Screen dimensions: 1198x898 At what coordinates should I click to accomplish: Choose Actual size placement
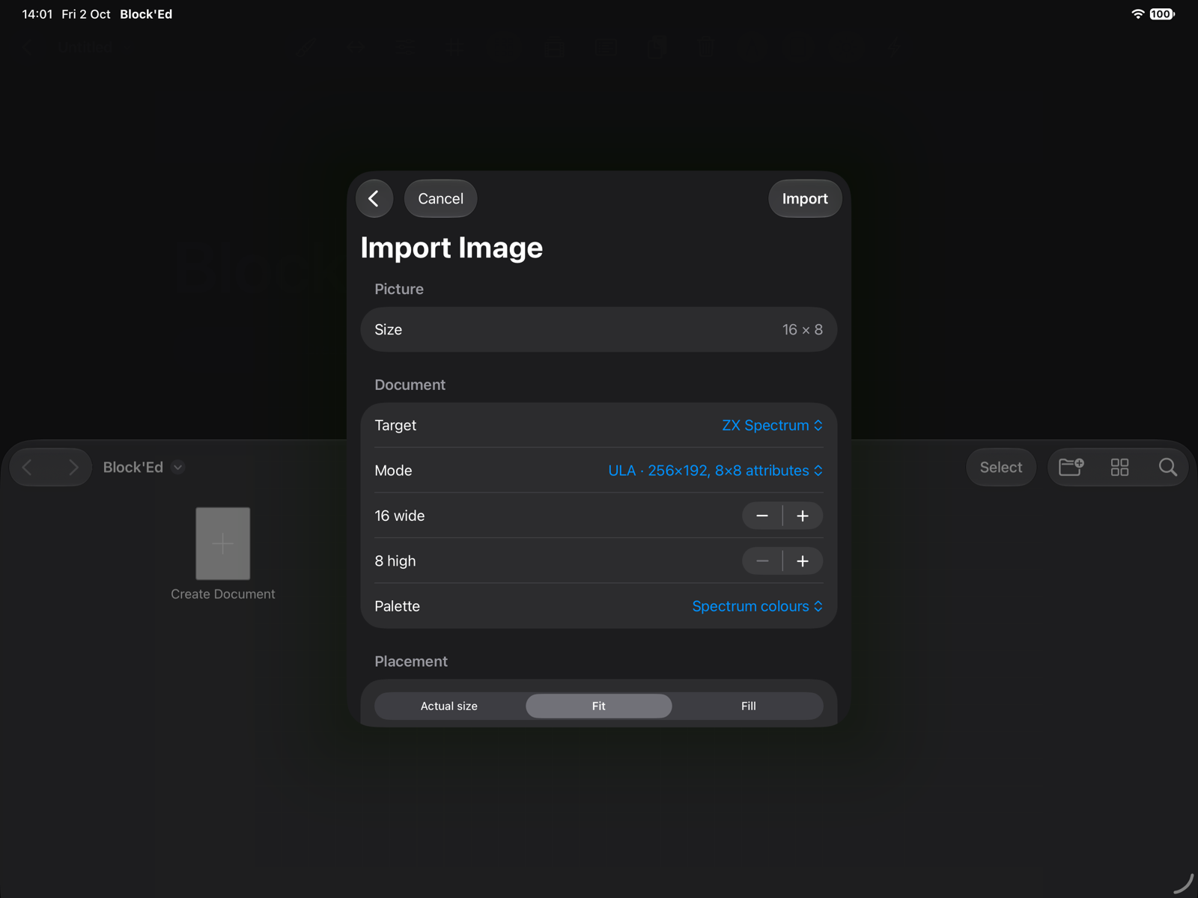449,706
